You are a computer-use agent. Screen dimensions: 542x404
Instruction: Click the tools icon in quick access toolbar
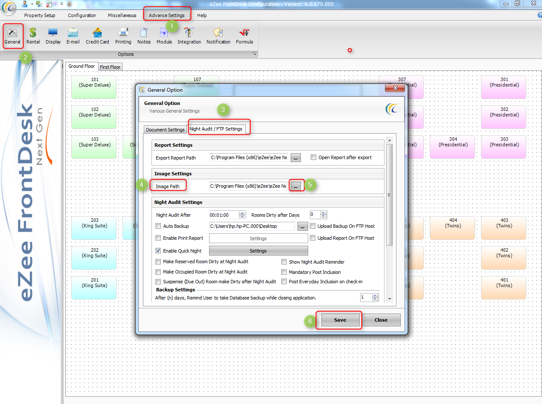point(39,3)
